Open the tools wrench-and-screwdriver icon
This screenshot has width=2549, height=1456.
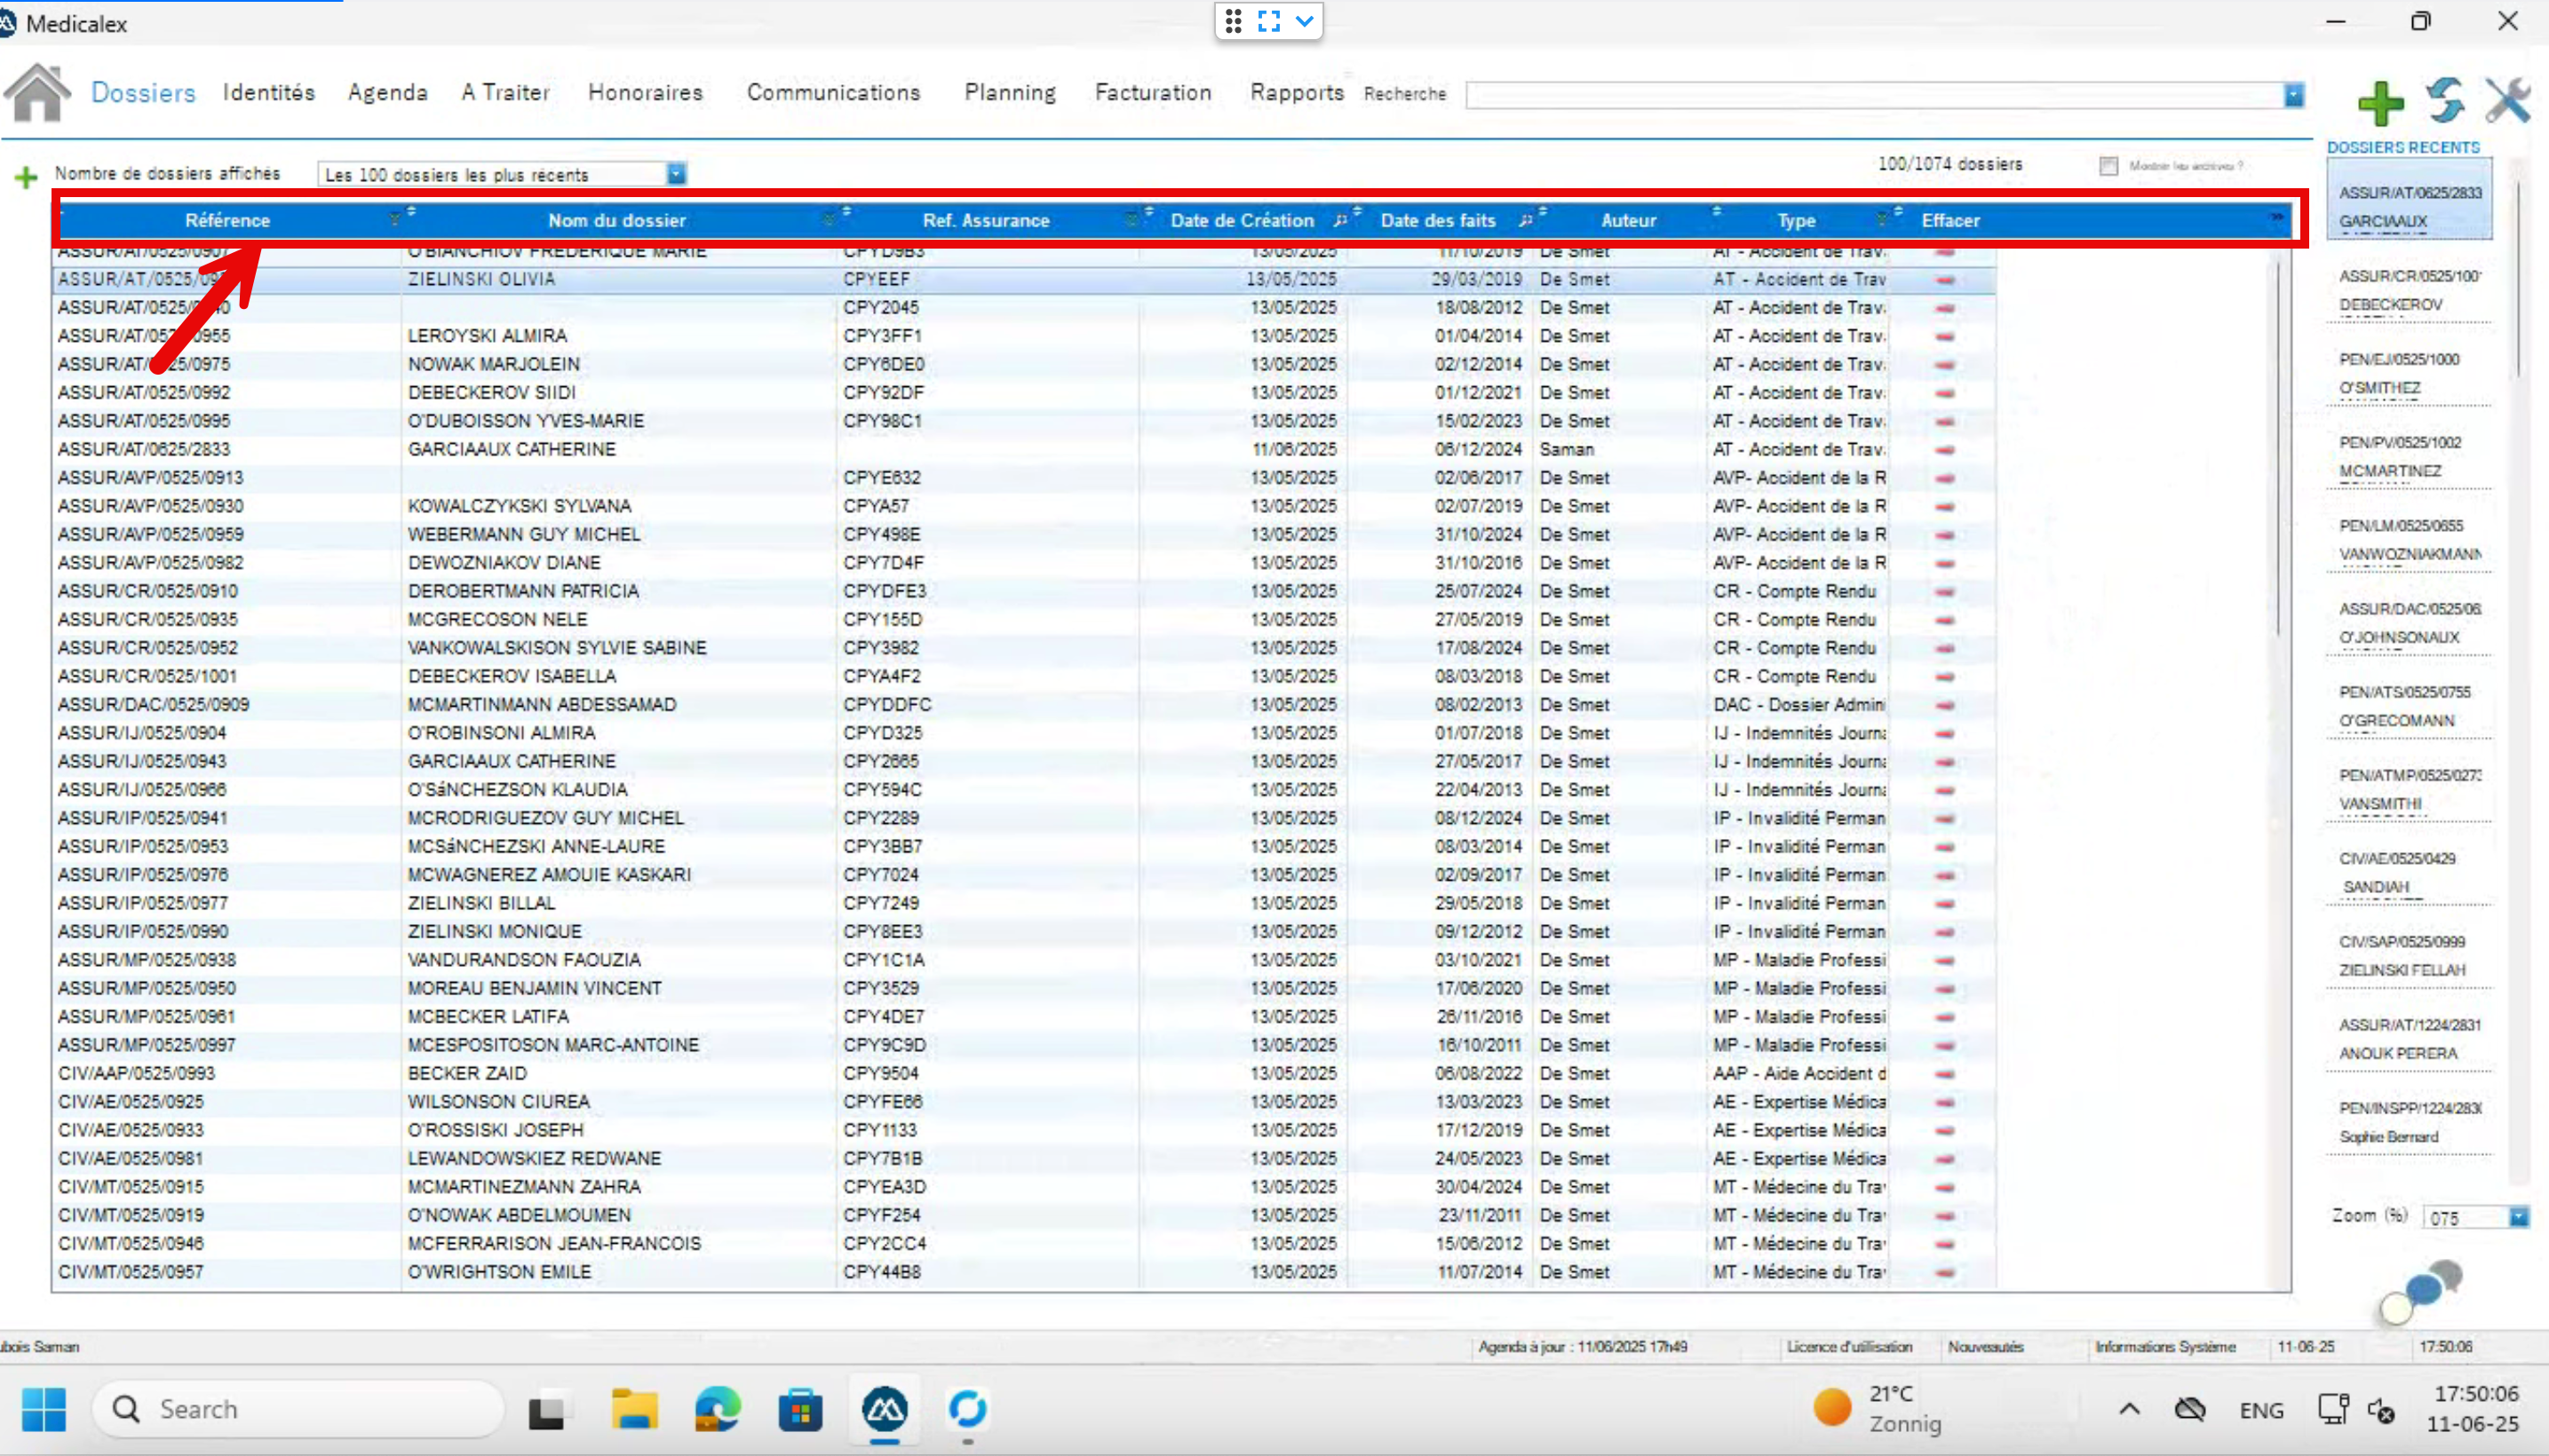pos(2508,100)
